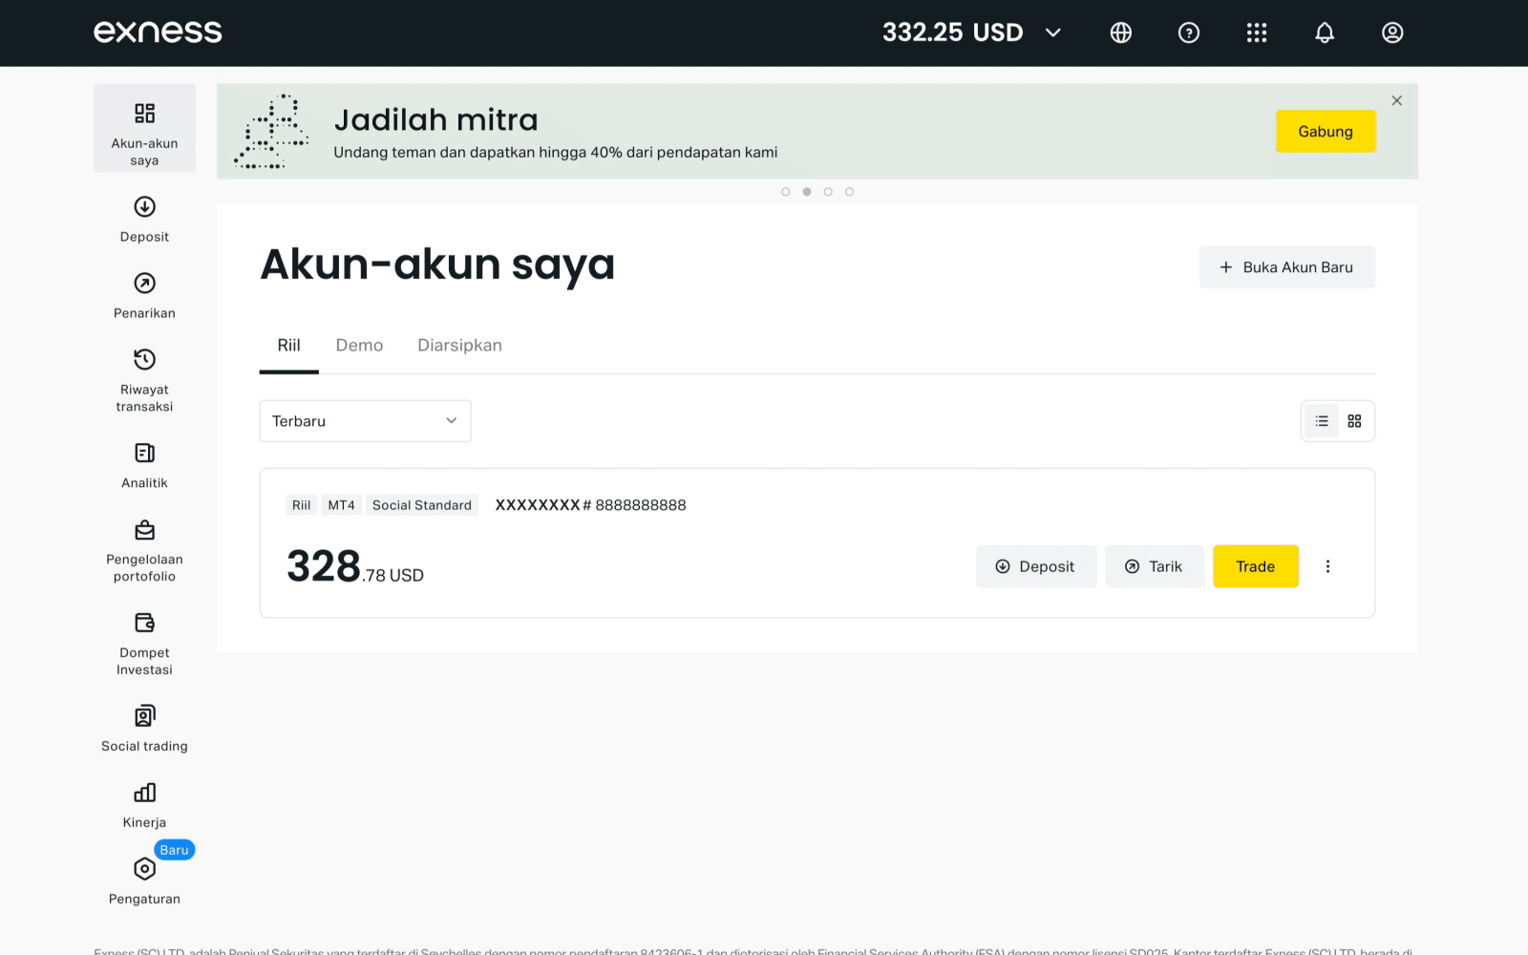
Task: Select third banner carousel dot
Action: 828,192
